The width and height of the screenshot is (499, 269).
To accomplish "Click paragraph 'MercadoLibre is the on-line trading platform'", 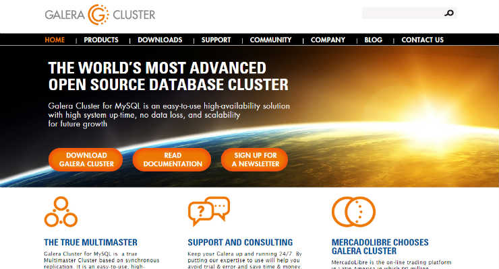I will (391, 264).
